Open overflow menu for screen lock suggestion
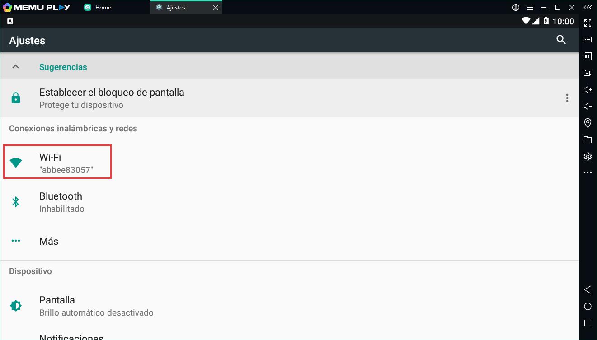Screen dimensions: 597x340 (567, 98)
